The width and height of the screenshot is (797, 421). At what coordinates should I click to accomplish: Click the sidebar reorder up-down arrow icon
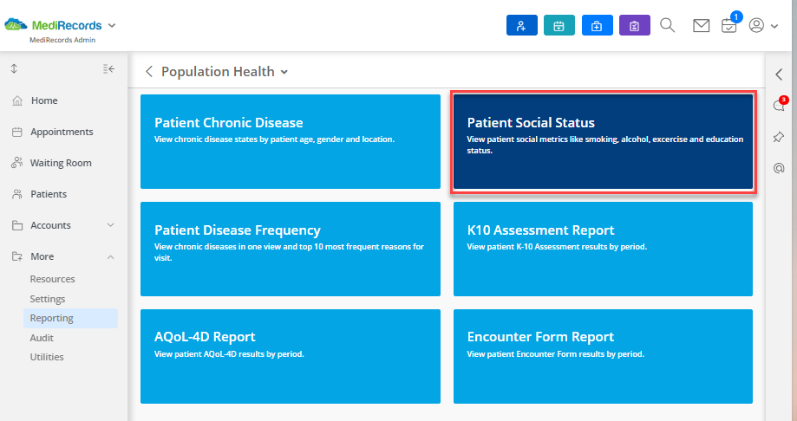tap(14, 68)
